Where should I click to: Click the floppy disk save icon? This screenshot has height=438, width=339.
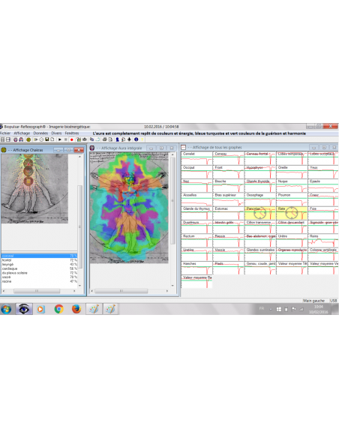(46, 139)
